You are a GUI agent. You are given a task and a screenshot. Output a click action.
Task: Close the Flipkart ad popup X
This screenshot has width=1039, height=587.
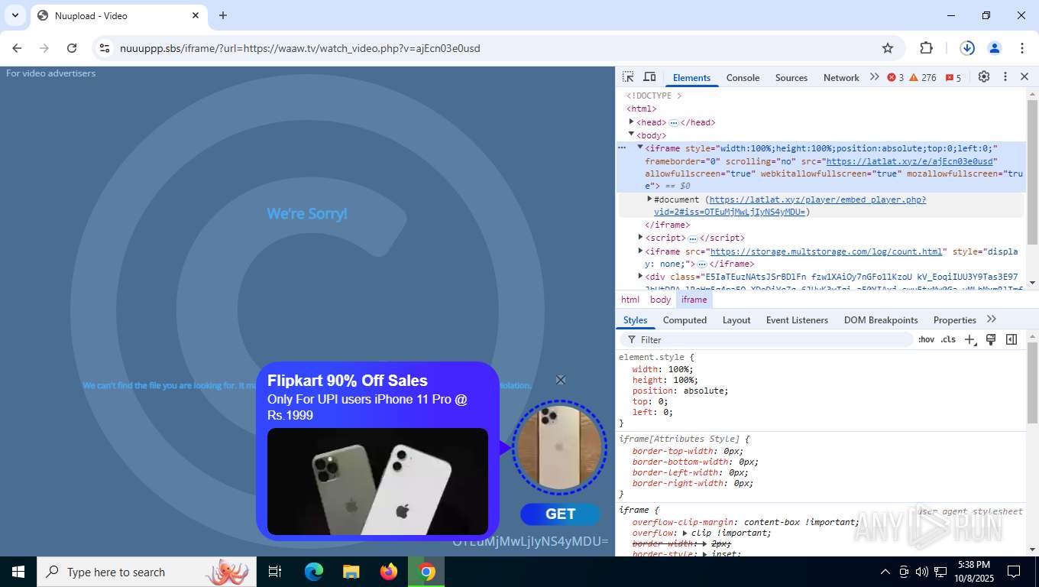561,380
